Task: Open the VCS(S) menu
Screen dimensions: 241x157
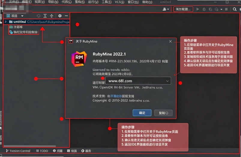Action: (x=119, y=2)
